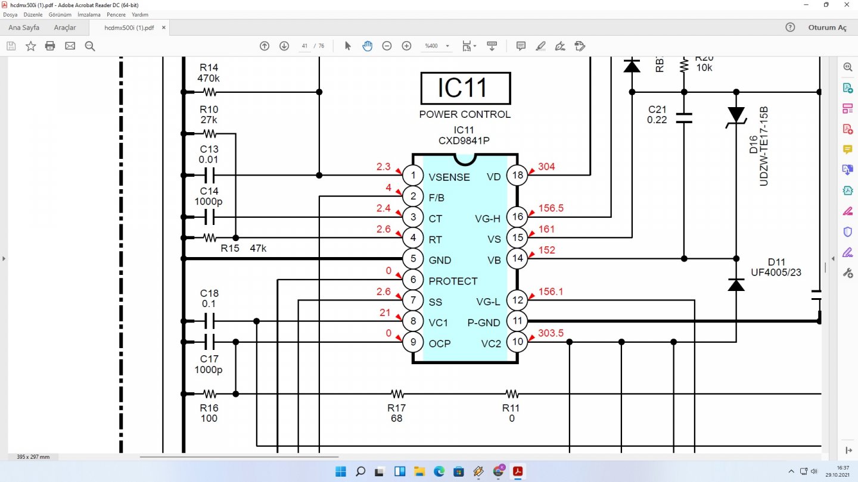Zoom in with the plus button
The height and width of the screenshot is (482, 858).
pyautogui.click(x=407, y=46)
